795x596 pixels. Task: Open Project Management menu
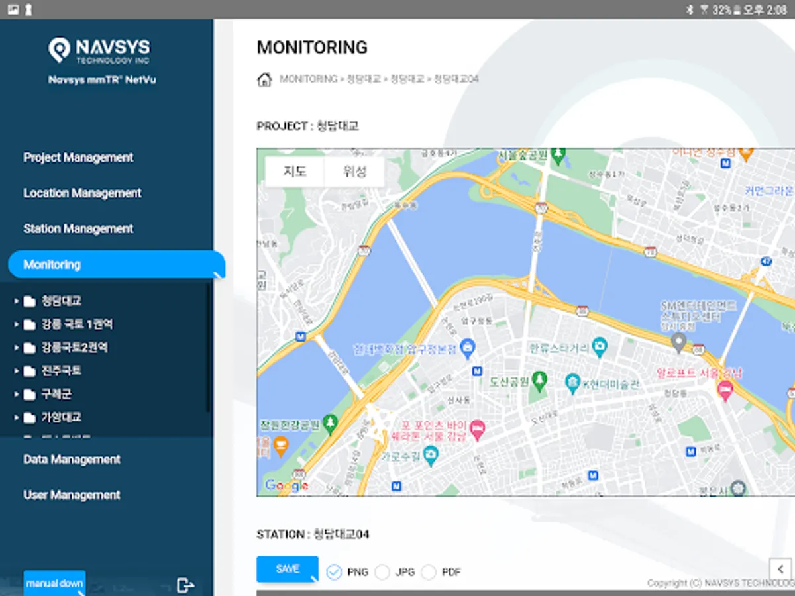[x=78, y=158]
